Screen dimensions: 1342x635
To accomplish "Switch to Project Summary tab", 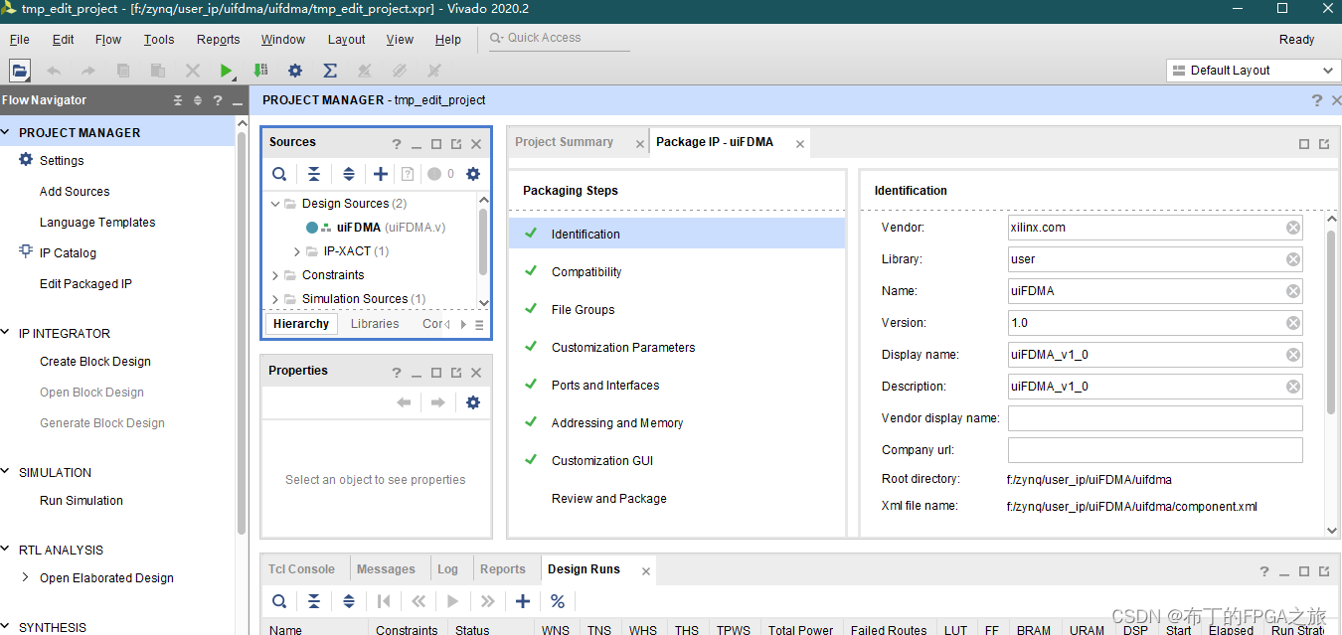I will coord(564,142).
